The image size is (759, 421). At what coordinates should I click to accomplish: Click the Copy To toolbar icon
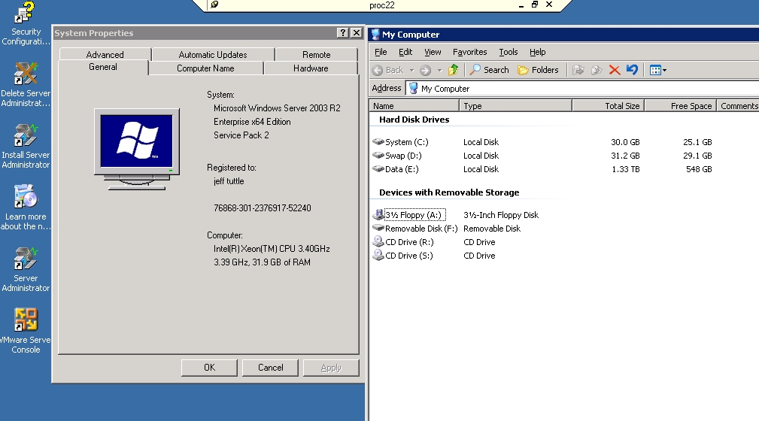click(597, 70)
